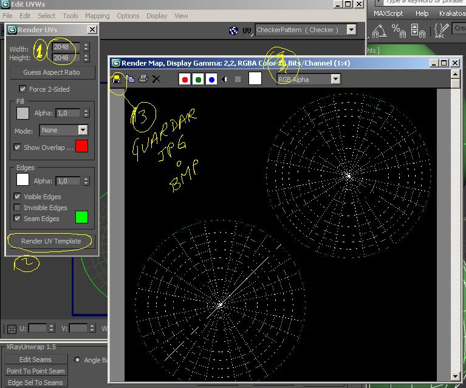Open the Select menu
The image size is (466, 388).
[46, 16]
